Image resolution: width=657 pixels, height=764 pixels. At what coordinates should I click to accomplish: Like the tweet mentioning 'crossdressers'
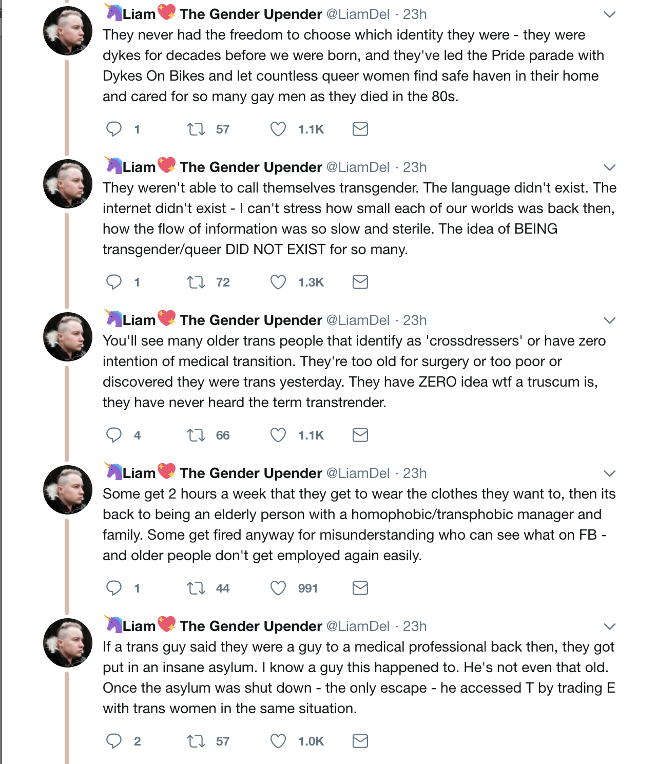pyautogui.click(x=278, y=435)
